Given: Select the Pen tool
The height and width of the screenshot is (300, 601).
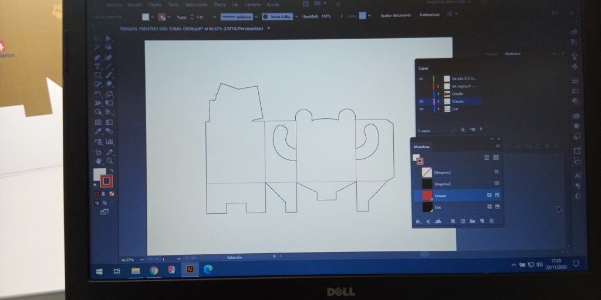Looking at the screenshot, I should [97, 58].
